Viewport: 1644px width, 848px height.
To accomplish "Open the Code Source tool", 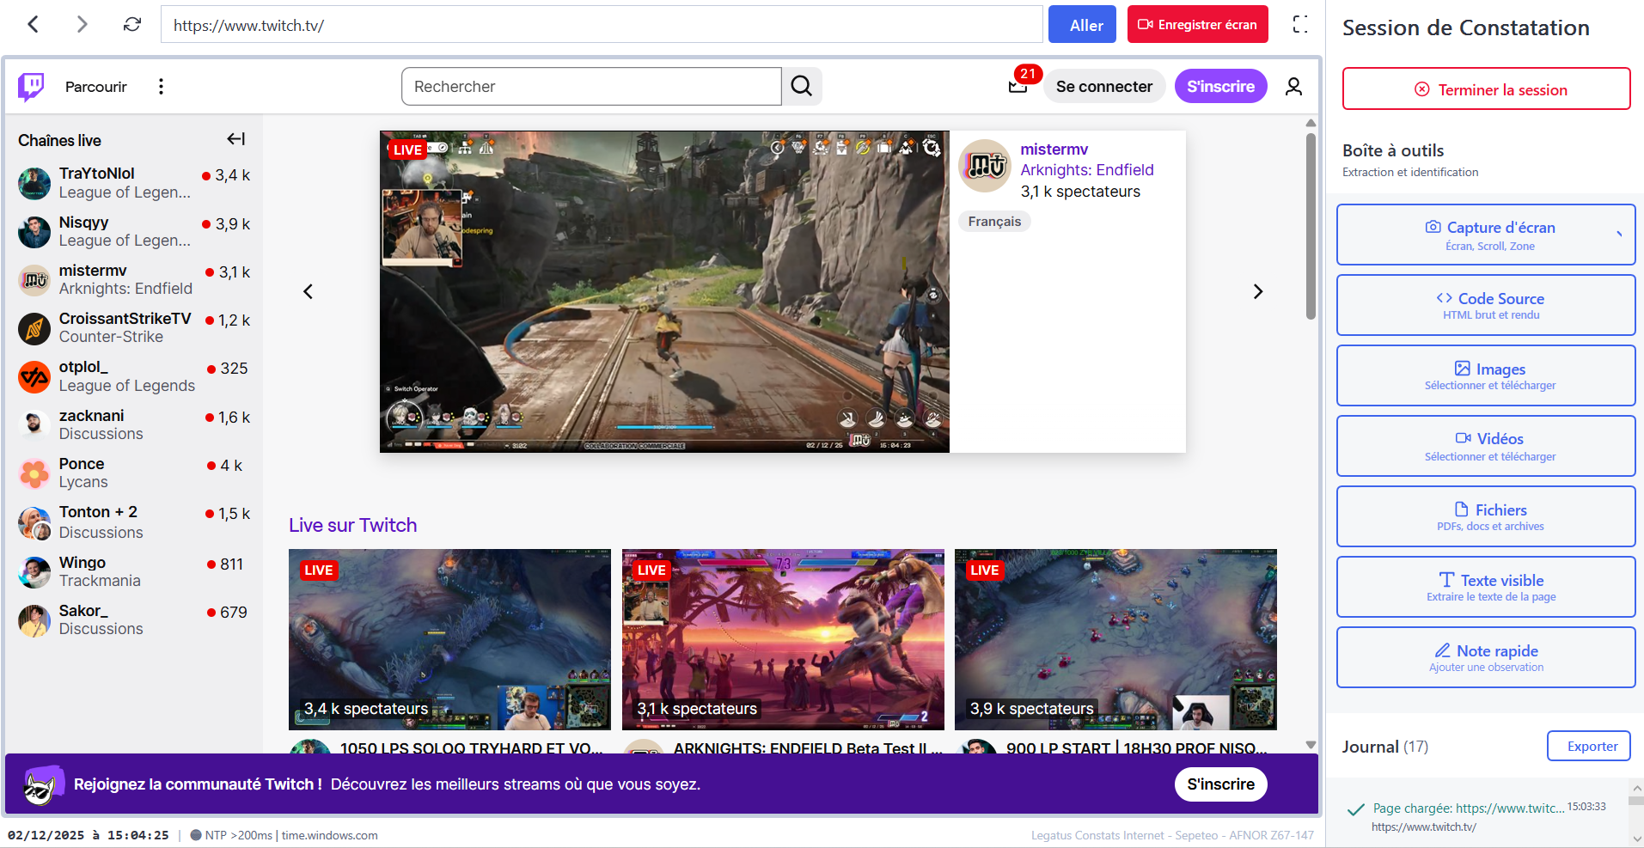I will [x=1485, y=305].
